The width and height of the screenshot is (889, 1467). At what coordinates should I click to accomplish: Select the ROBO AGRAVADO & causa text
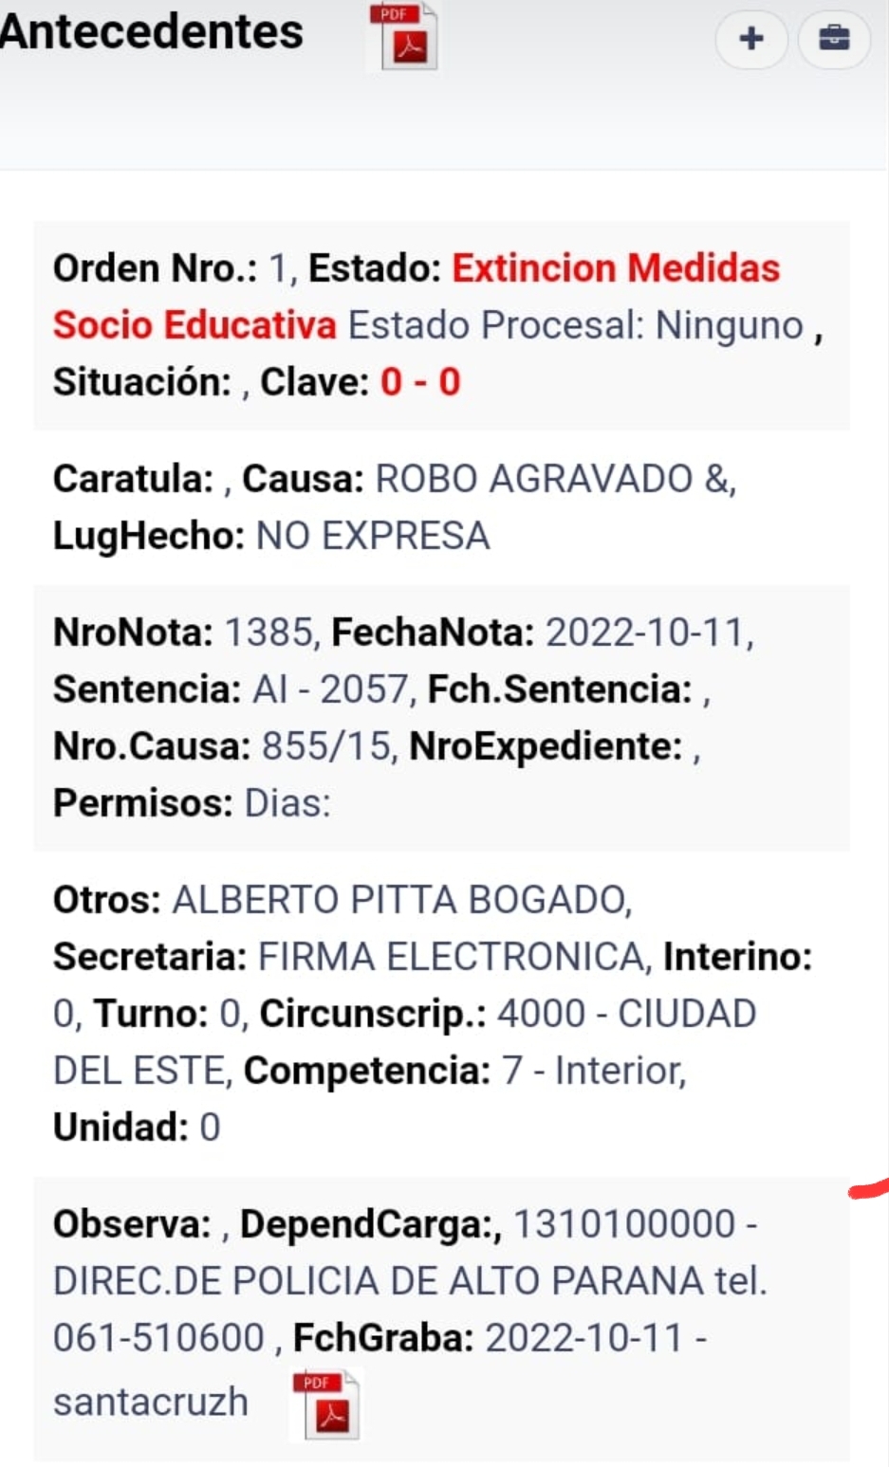coord(555,479)
